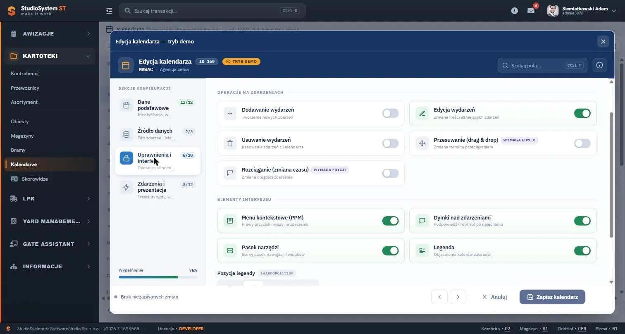Click the Informacje hierarchy icon
The image size is (625, 334).
pos(14,266)
